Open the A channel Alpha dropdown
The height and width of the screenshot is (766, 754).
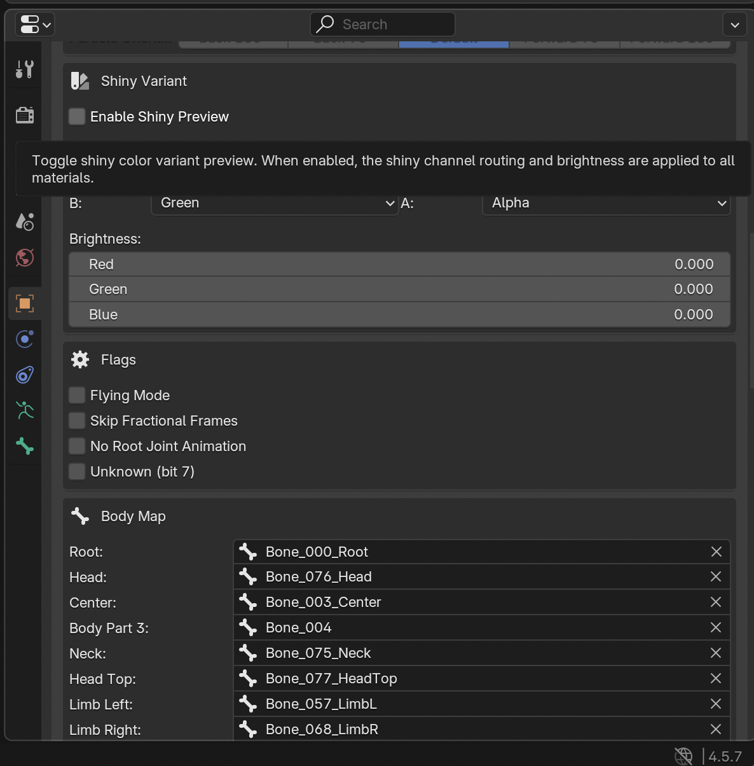pyautogui.click(x=607, y=203)
